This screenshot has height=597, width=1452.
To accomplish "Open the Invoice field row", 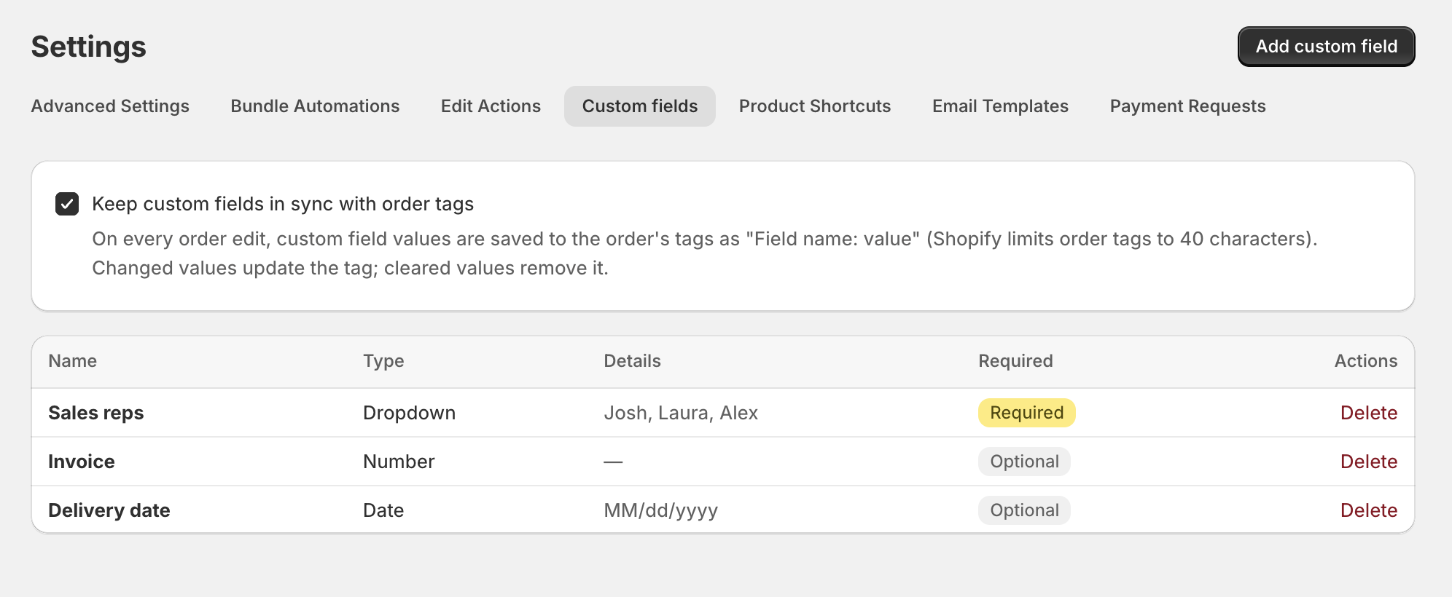I will pos(723,462).
